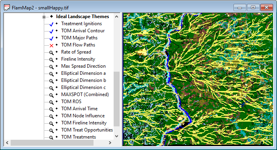
Task: Select the Elliptical Dimension c theme
Action: coord(83,87)
